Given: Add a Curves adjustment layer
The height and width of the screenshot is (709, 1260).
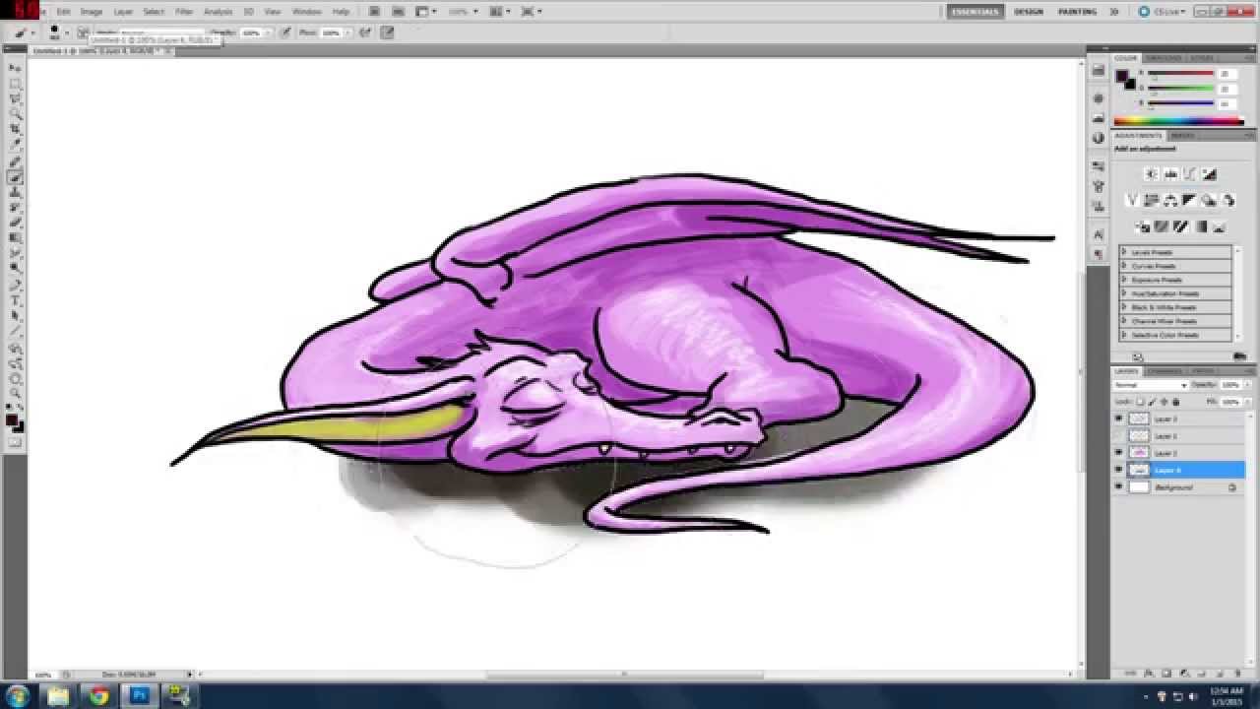Looking at the screenshot, I should coord(1190,174).
